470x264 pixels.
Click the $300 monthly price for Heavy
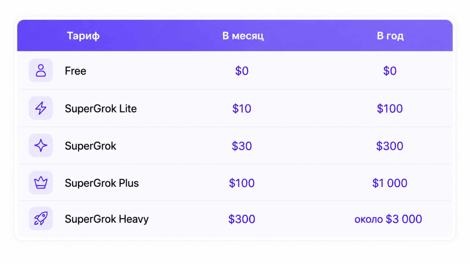click(x=242, y=219)
